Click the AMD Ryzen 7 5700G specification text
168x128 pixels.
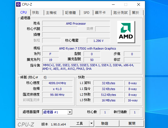(x=87, y=48)
